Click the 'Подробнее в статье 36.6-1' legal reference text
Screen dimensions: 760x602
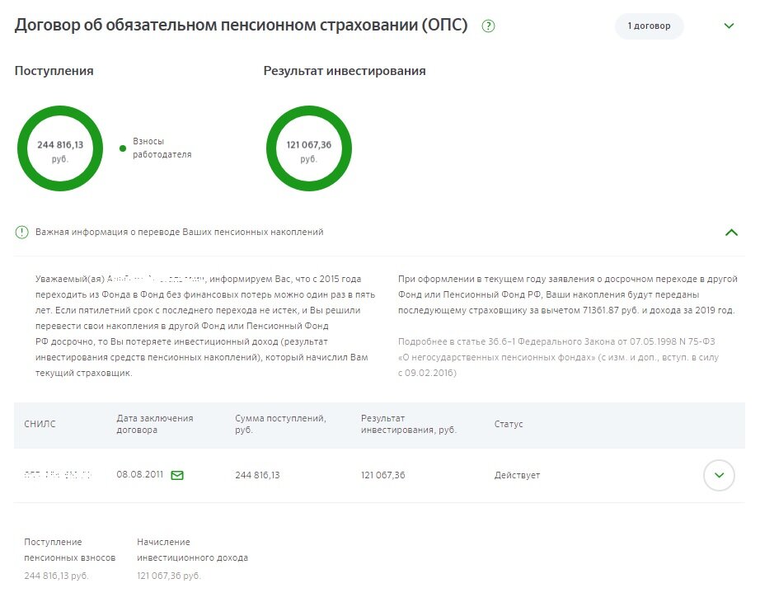click(558, 357)
